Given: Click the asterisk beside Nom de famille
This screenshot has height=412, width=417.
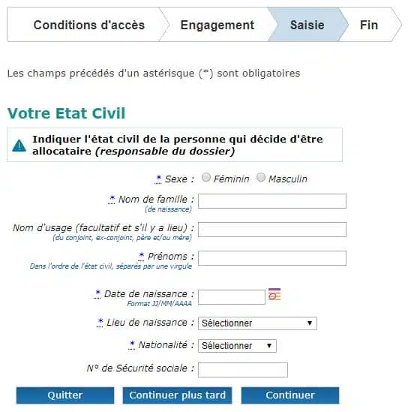Looking at the screenshot, I should coord(112,200).
